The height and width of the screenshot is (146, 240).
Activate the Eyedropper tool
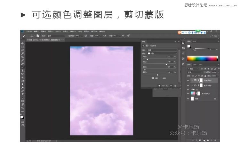[22, 60]
